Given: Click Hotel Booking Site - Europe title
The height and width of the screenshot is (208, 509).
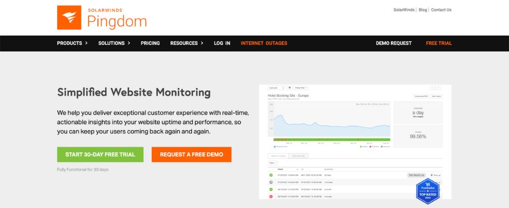Looking at the screenshot, I should [288, 96].
